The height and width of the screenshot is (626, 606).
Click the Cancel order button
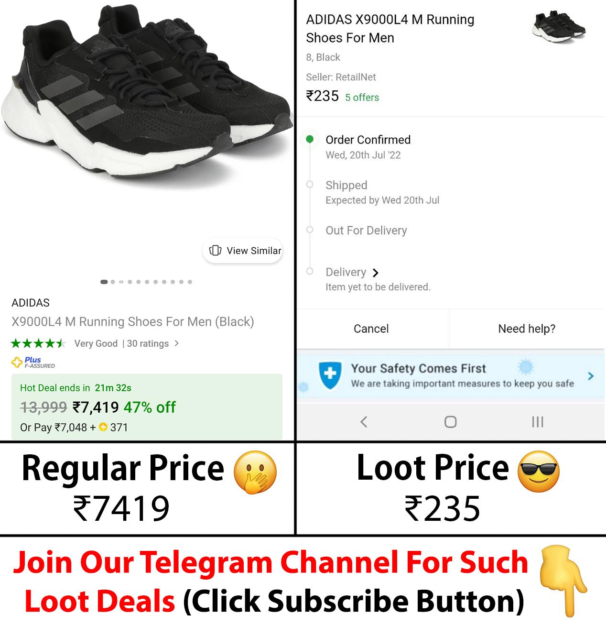[371, 329]
